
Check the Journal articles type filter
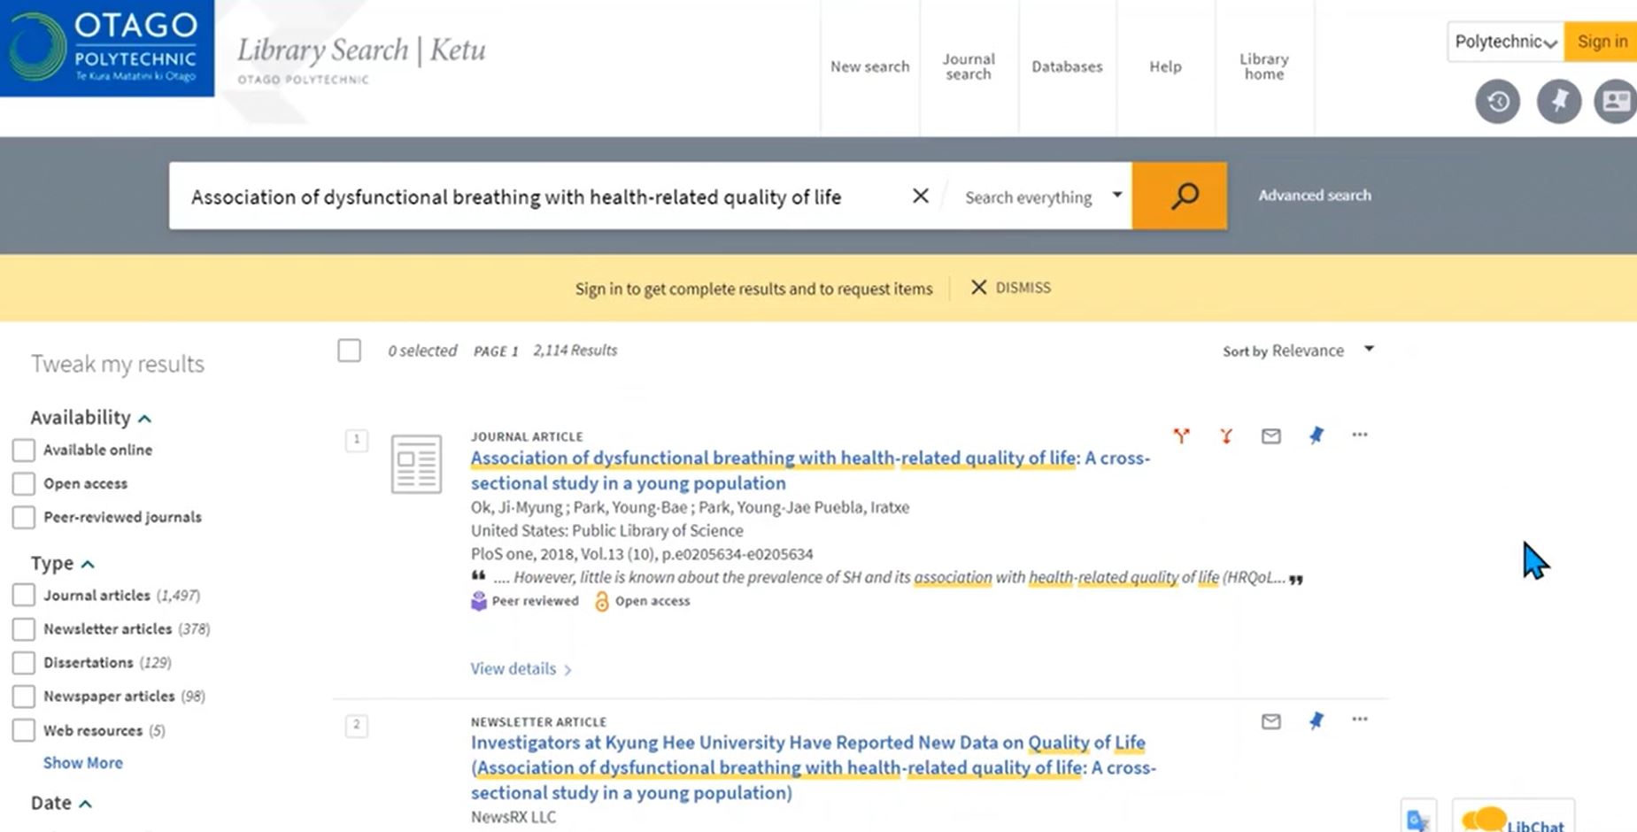click(24, 595)
